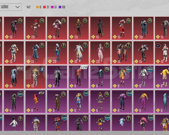Click the 'Alt' tag on the white outfit
Screen dimensions: 169x135
pos(158,46)
